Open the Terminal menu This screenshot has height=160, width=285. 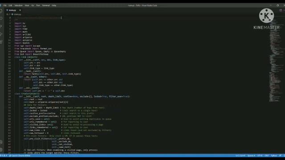(46, 5)
